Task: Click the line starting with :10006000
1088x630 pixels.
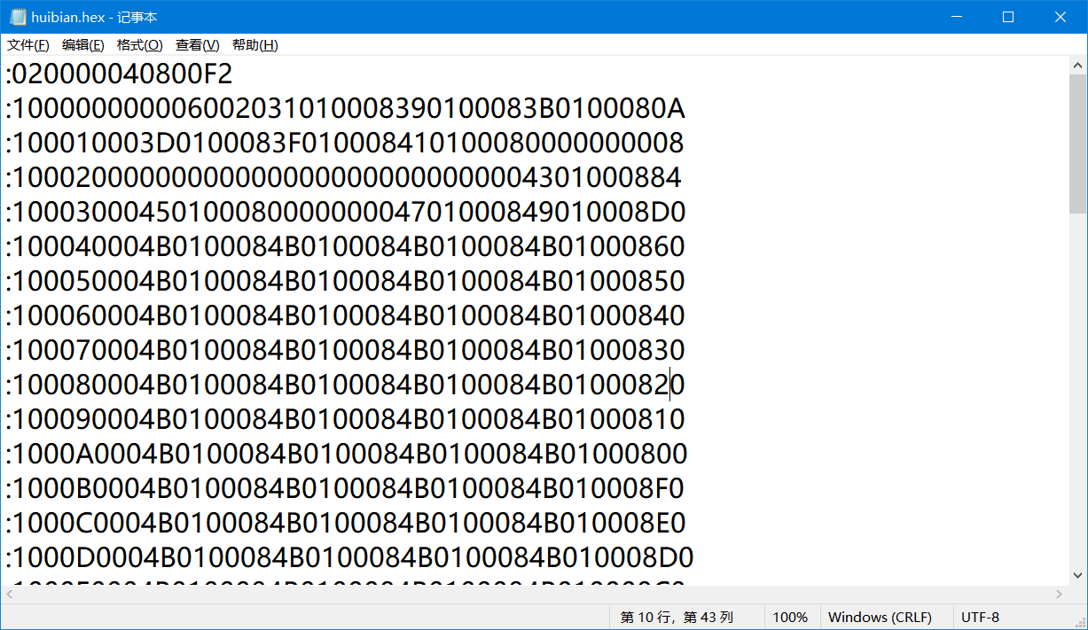Action: pyautogui.click(x=346, y=315)
